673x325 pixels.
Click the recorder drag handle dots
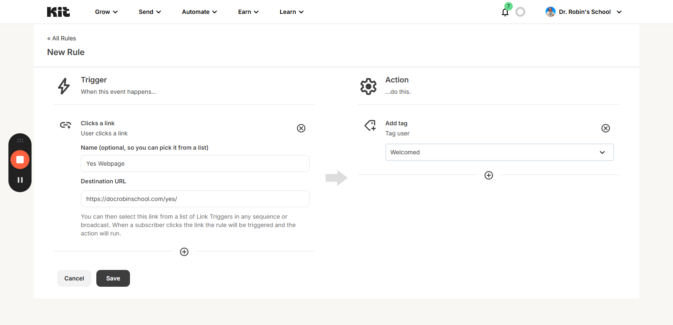tap(20, 140)
